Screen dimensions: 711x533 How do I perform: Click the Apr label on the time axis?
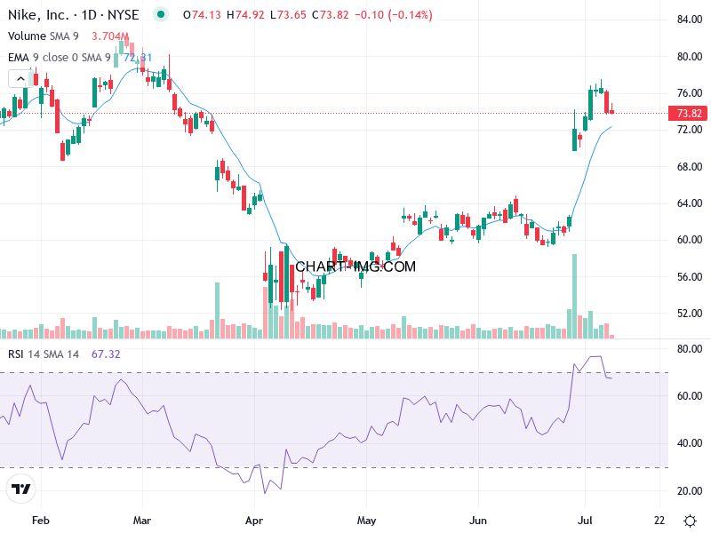254,521
